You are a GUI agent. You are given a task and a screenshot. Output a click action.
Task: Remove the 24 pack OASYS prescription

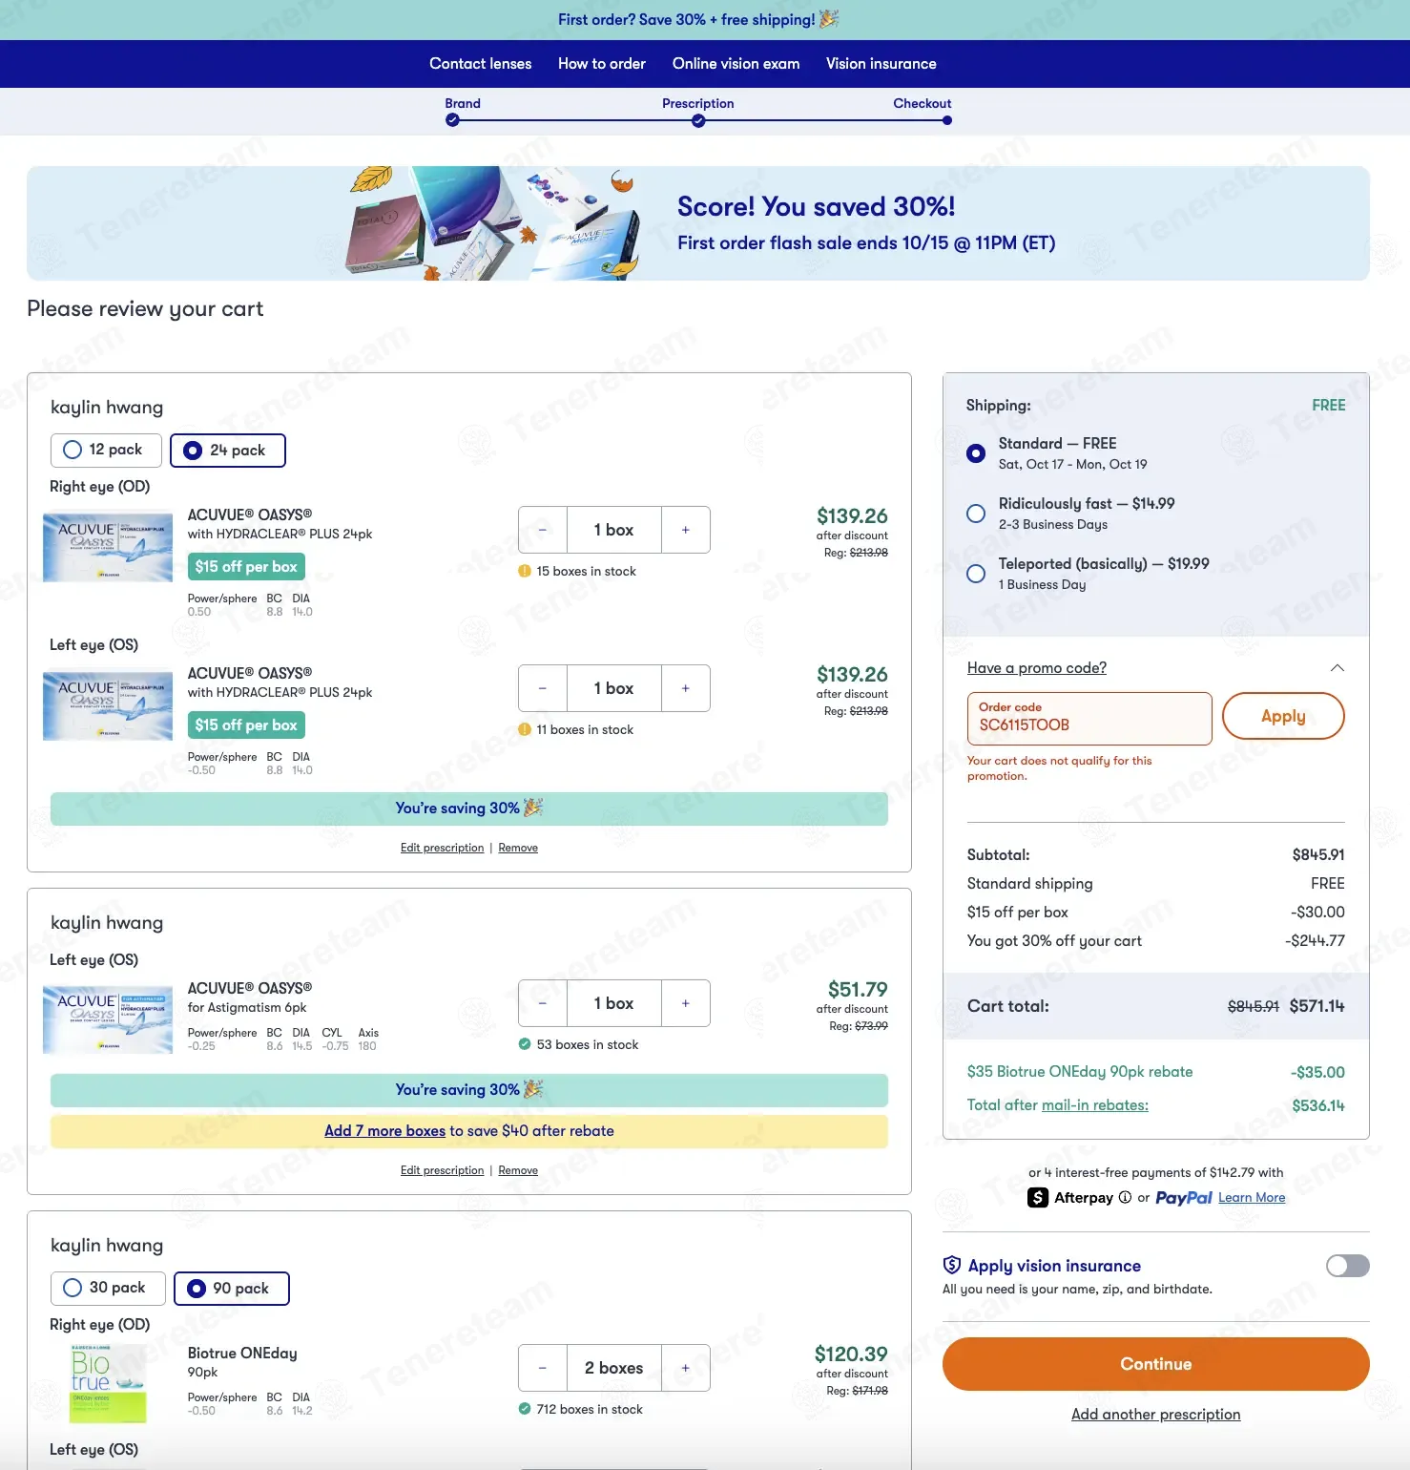click(x=518, y=848)
